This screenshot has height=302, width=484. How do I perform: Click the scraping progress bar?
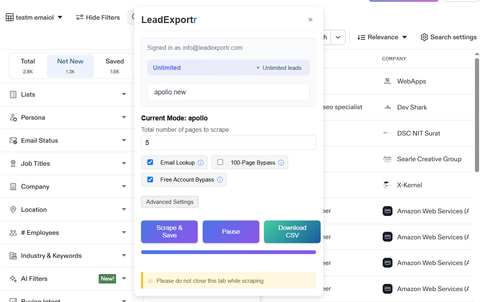pos(228,252)
